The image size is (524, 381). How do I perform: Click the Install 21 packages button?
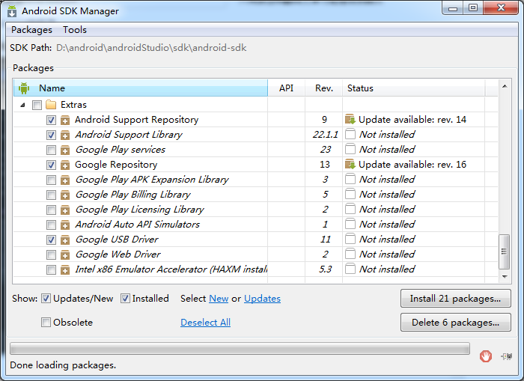click(455, 298)
